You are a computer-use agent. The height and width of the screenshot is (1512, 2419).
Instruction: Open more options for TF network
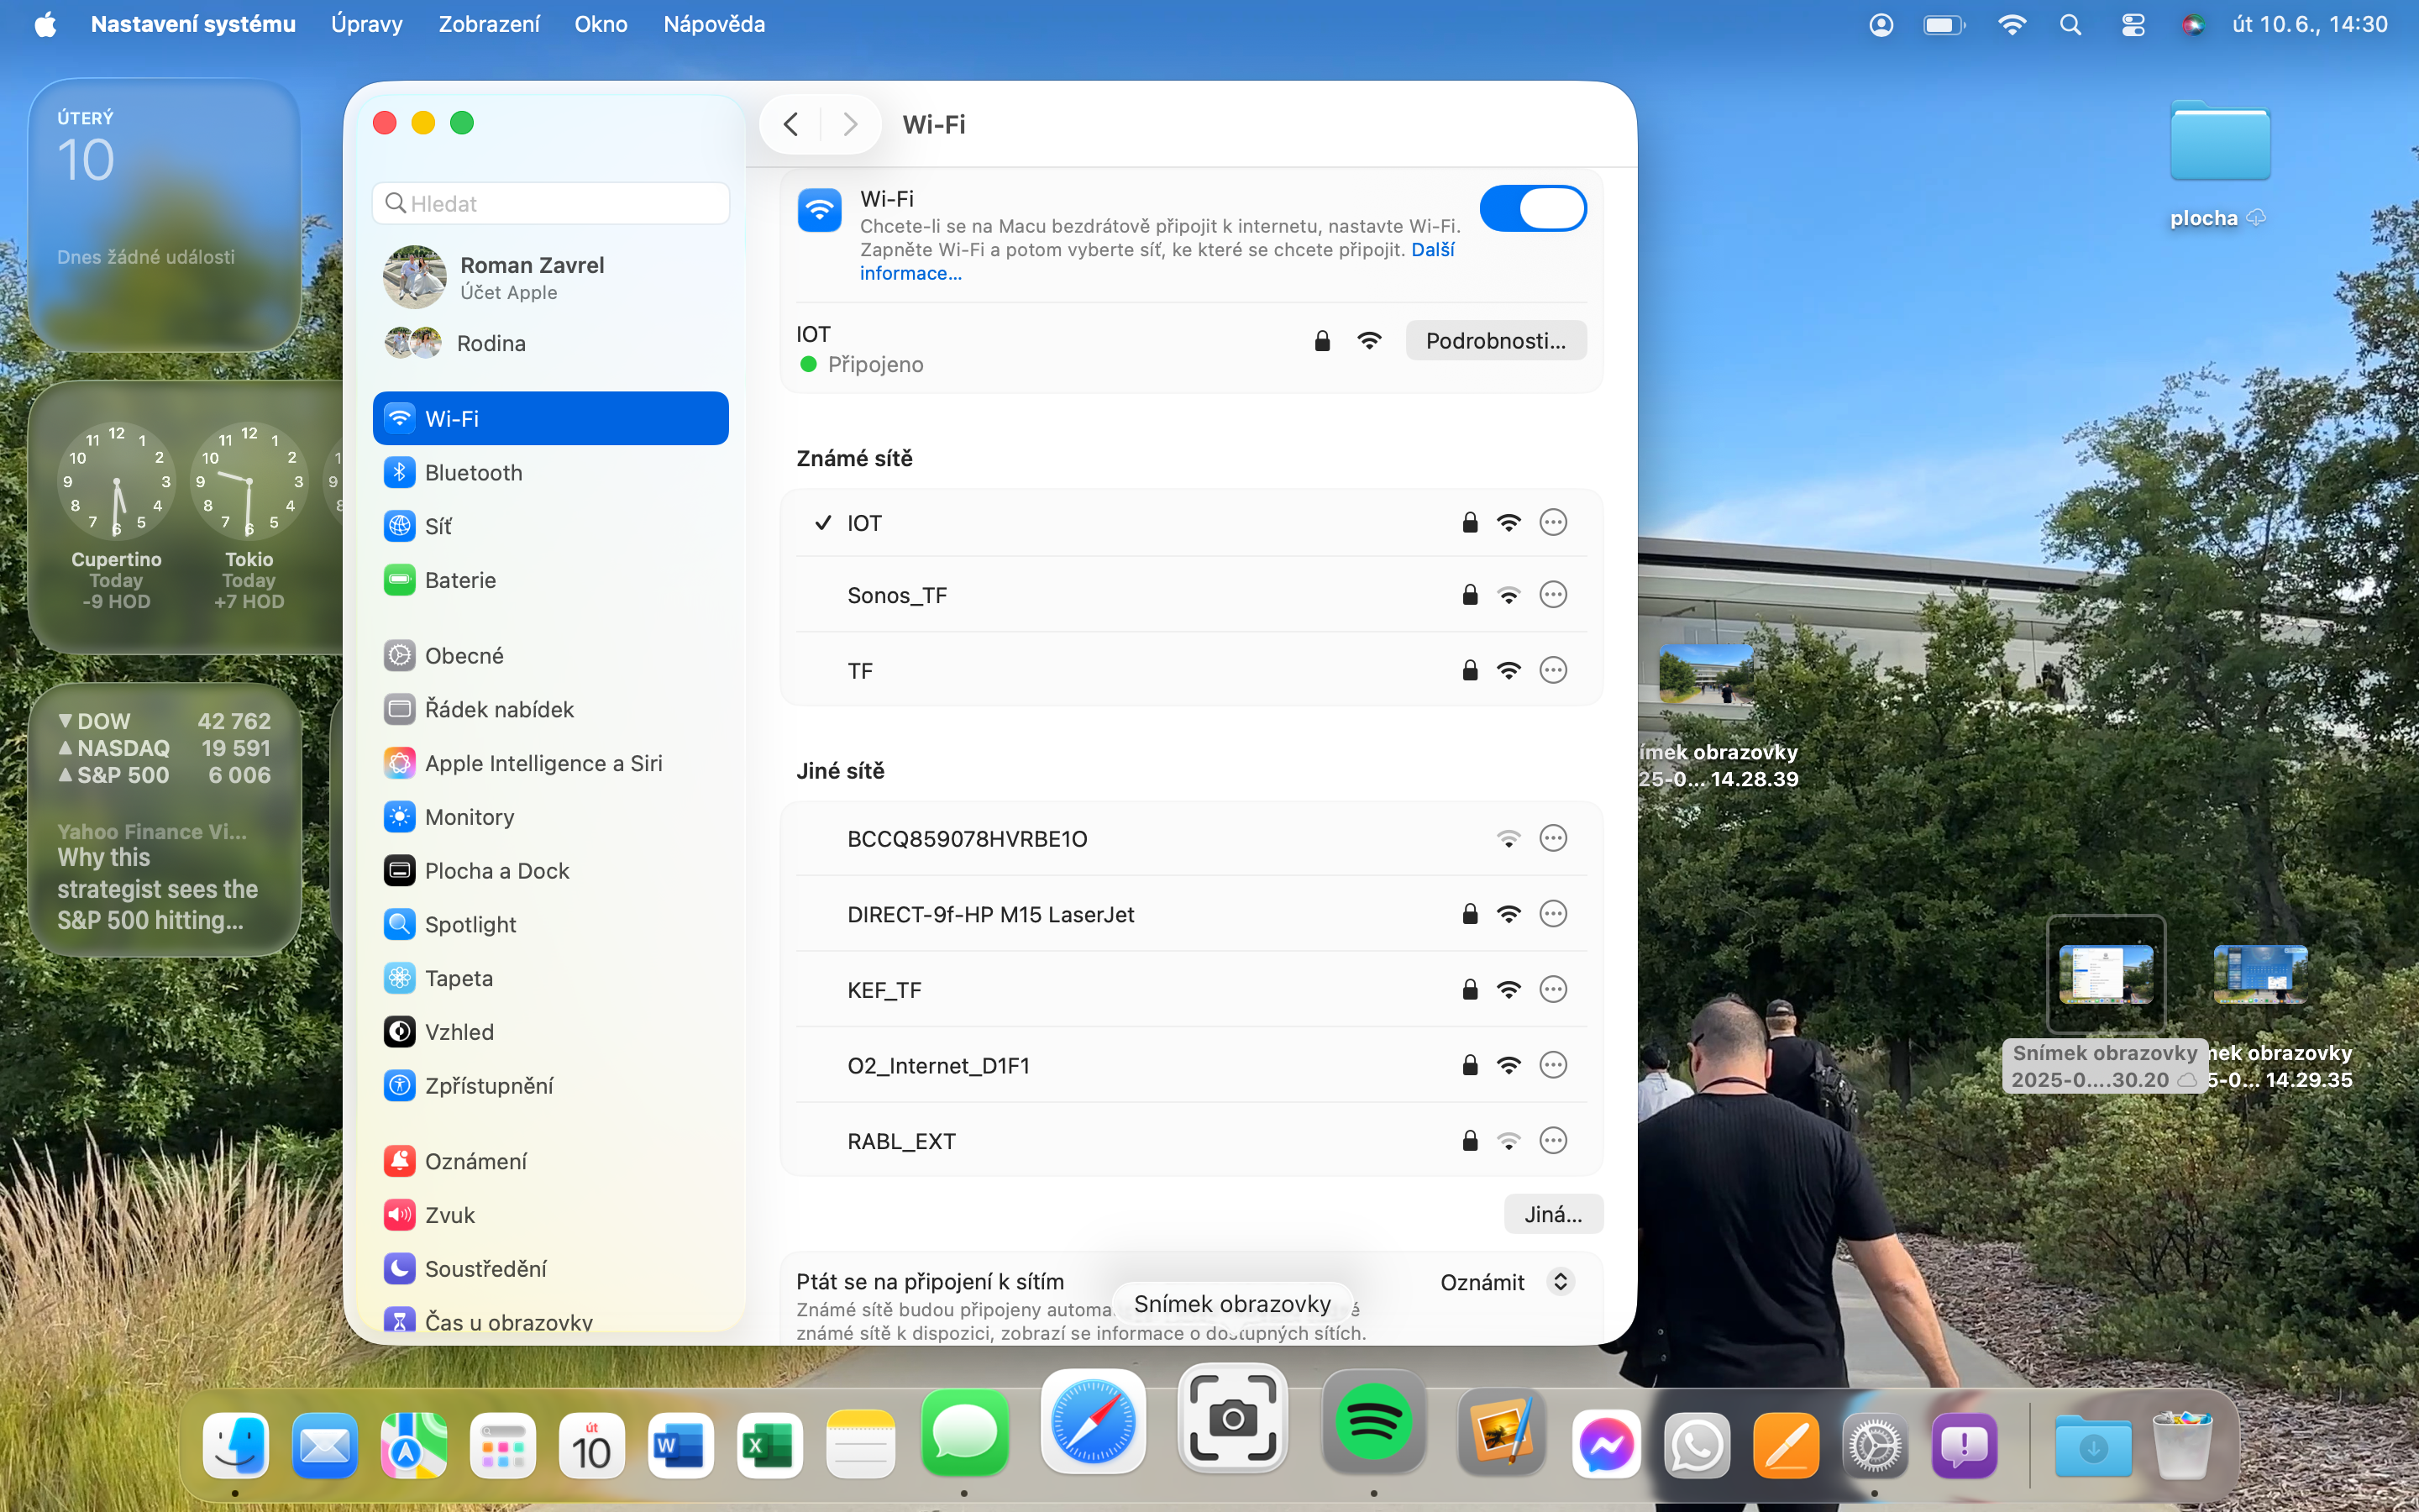[1552, 670]
